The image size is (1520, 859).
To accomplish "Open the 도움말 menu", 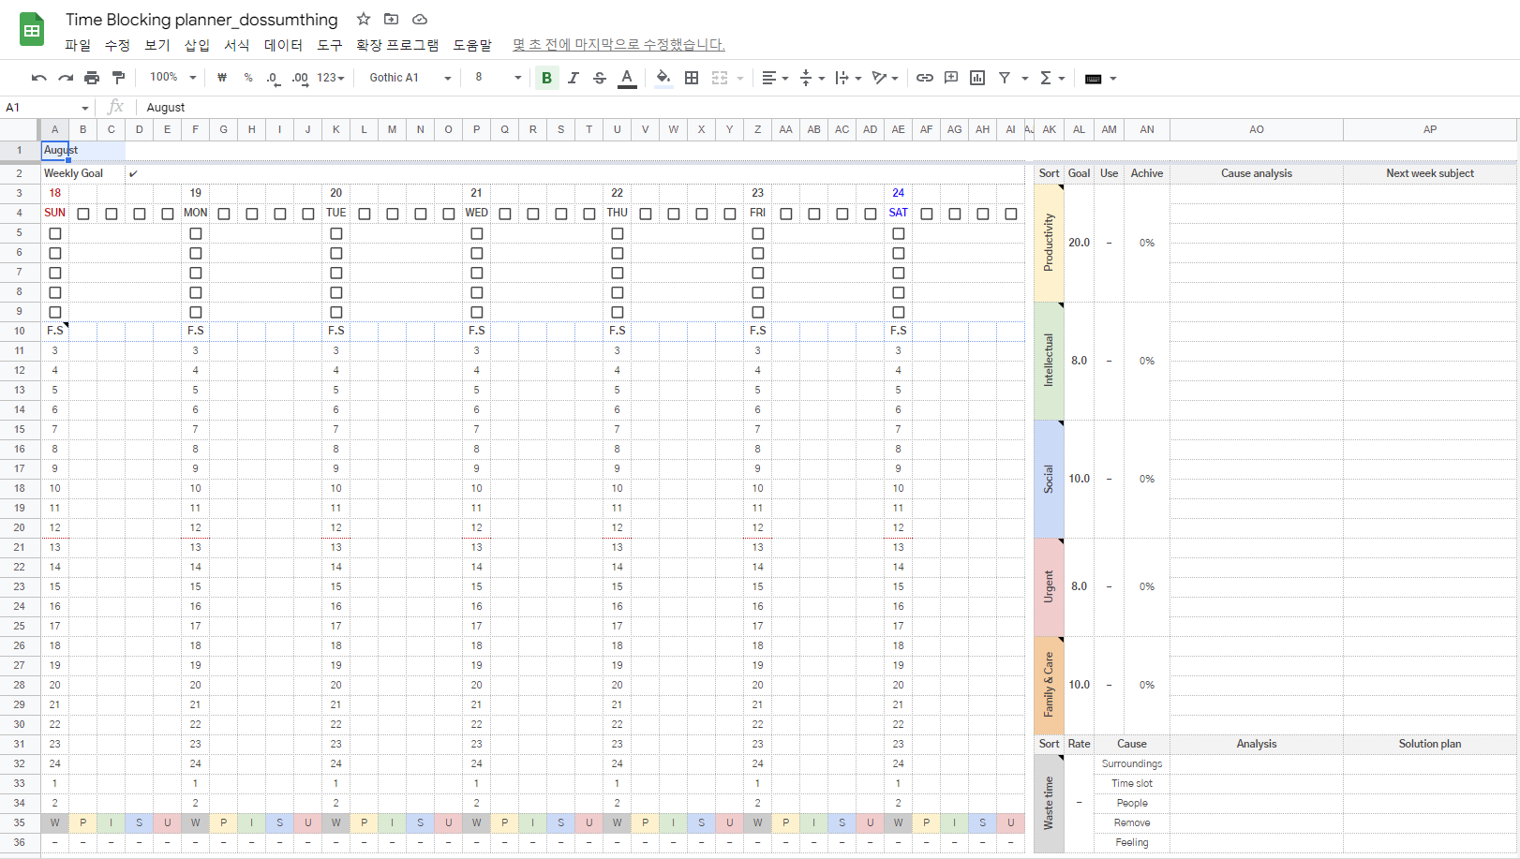I will [472, 44].
